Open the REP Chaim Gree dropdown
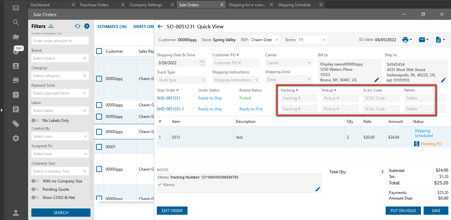Screen dimensions: 451x220 pyautogui.click(x=265, y=40)
